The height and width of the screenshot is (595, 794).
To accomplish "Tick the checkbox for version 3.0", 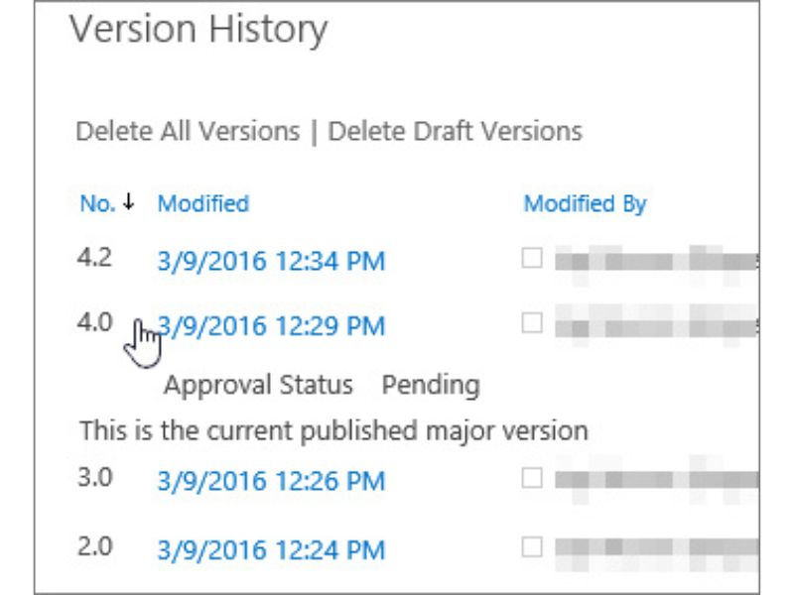I will coord(533,478).
